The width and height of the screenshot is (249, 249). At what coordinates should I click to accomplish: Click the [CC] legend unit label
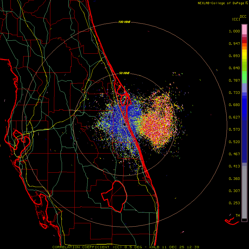[236, 19]
